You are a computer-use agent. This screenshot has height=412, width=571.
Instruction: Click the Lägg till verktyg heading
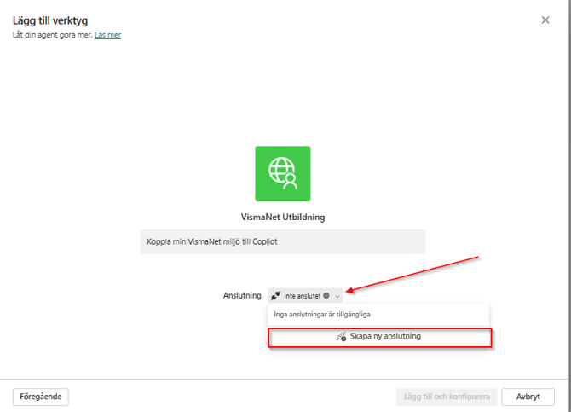pyautogui.click(x=50, y=20)
